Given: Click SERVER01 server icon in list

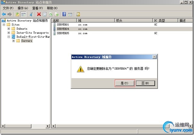Looking at the screenshot, I should click(x=54, y=25).
